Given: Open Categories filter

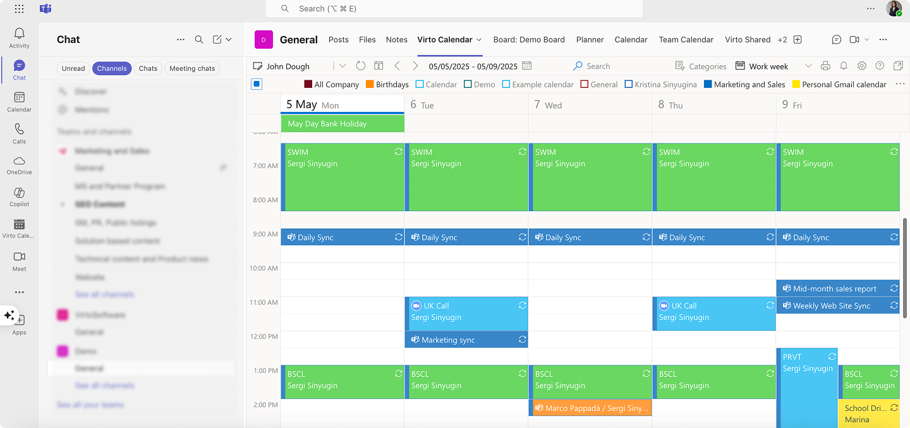Looking at the screenshot, I should pos(701,66).
